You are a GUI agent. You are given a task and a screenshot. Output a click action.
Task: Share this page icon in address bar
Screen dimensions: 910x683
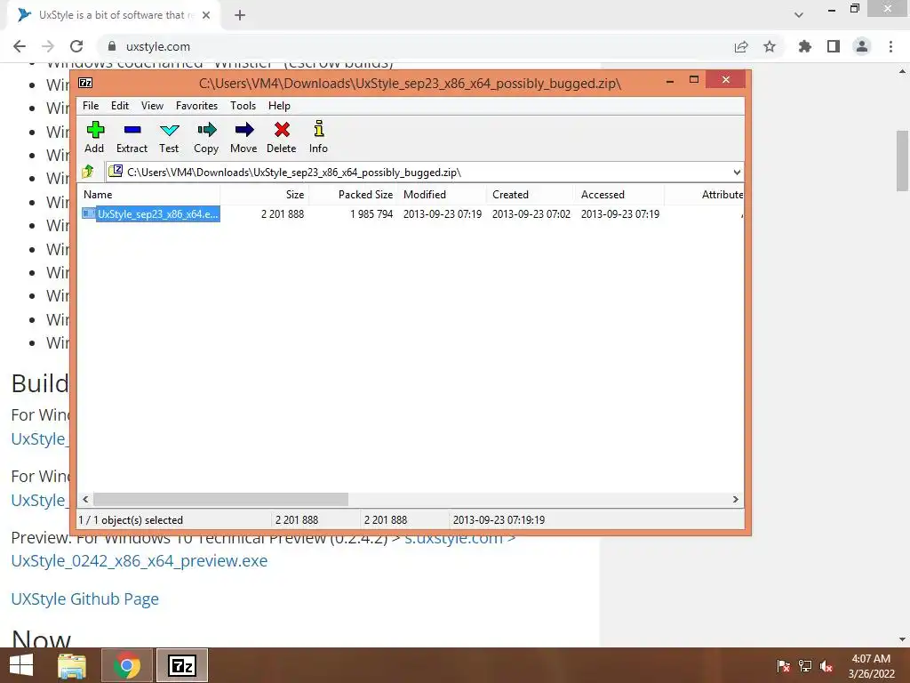(741, 46)
